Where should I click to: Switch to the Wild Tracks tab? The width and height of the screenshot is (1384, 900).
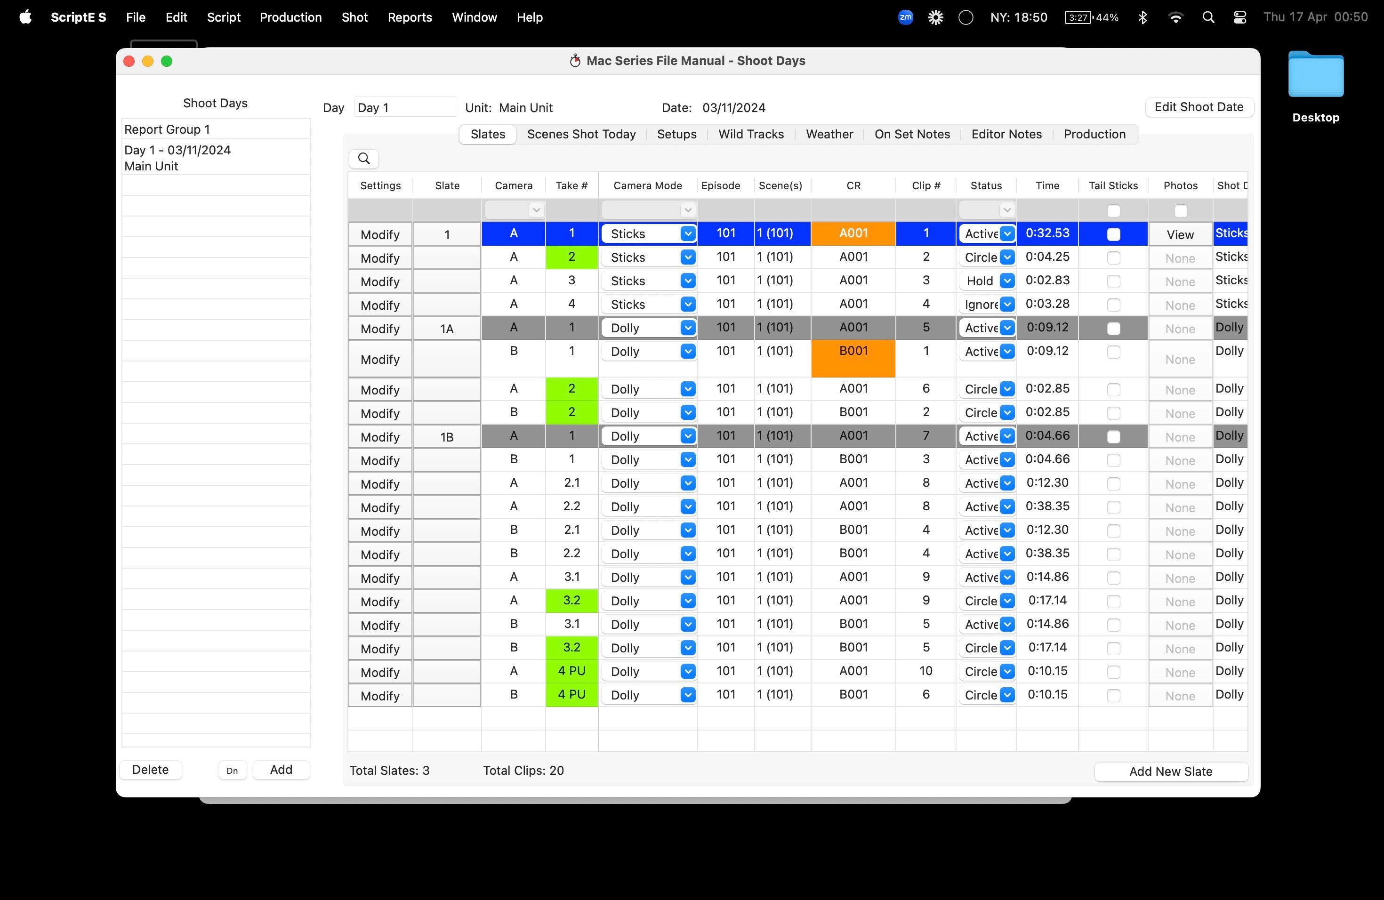tap(751, 134)
